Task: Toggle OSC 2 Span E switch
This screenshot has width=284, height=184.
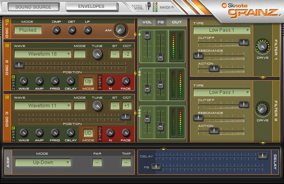Action: 13,77
